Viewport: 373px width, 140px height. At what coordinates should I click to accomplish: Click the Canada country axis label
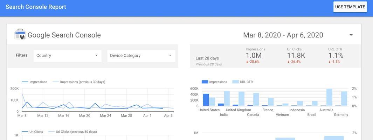(253, 115)
